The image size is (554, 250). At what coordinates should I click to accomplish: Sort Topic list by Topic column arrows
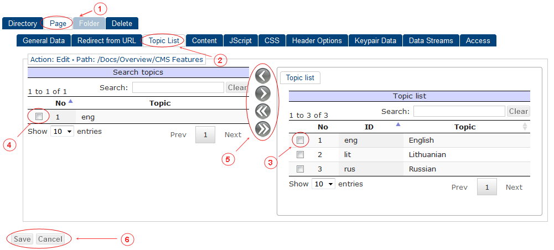click(525, 127)
